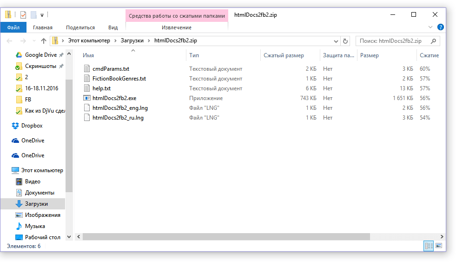Click the Properties icon in quick access toolbar
Screen dimensions: 456x262
coord(23,15)
